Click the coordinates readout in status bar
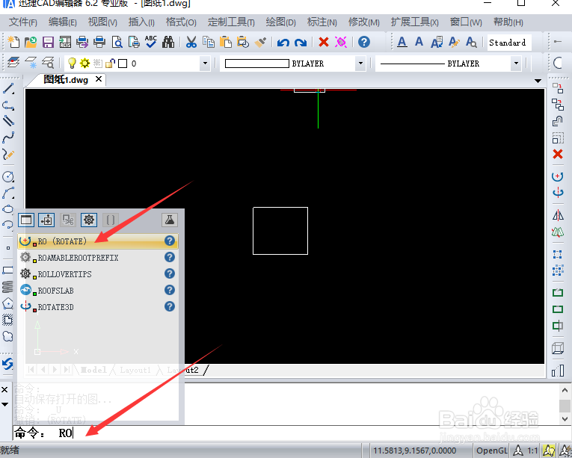The image size is (572, 458). pos(415,451)
